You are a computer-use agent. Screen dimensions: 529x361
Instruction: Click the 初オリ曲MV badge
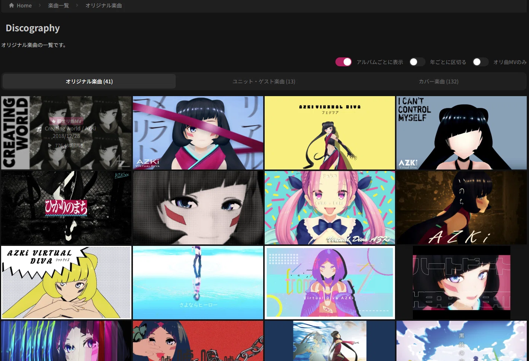click(66, 121)
